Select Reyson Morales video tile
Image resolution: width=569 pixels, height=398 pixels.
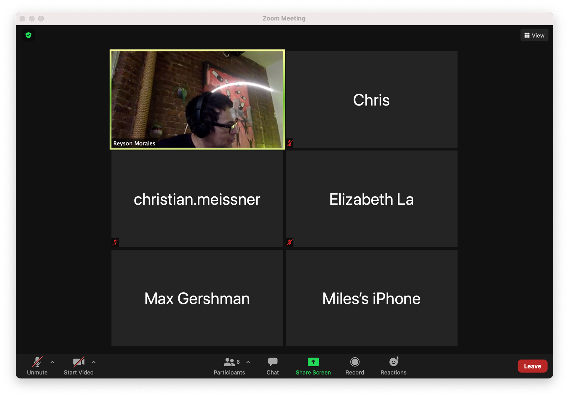tap(197, 99)
